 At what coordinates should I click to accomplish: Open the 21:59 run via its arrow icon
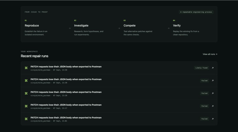point(213,68)
